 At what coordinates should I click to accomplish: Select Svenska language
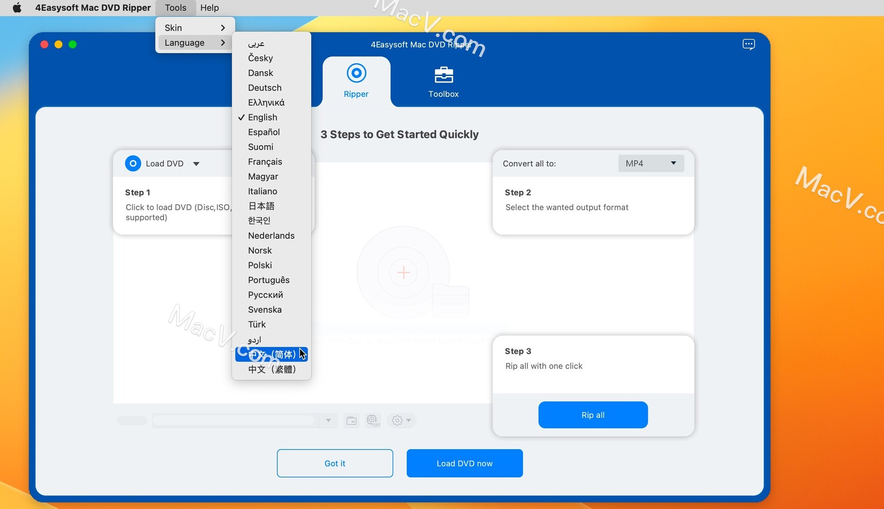pyautogui.click(x=271, y=310)
